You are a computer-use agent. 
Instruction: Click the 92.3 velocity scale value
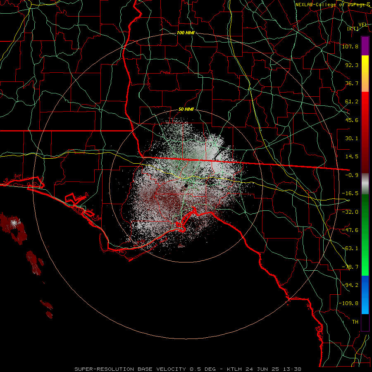(352, 65)
